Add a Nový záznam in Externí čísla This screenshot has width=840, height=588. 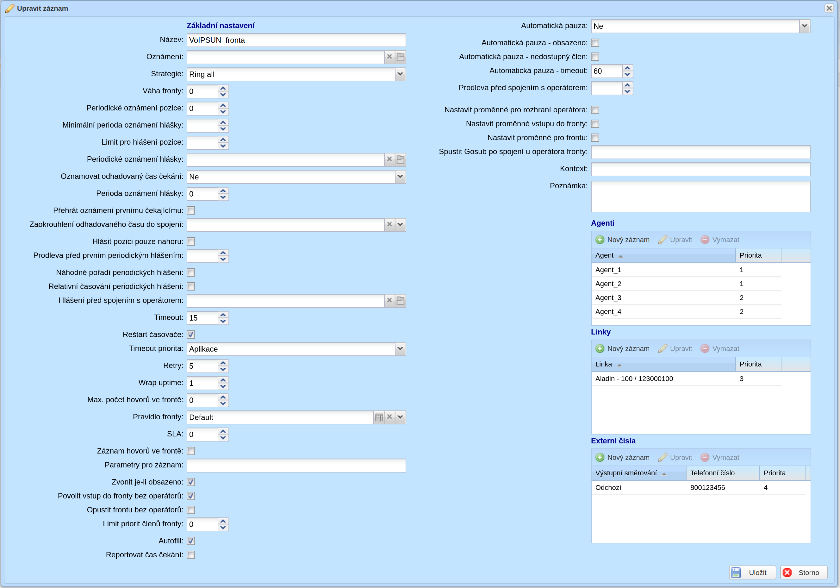pos(622,457)
